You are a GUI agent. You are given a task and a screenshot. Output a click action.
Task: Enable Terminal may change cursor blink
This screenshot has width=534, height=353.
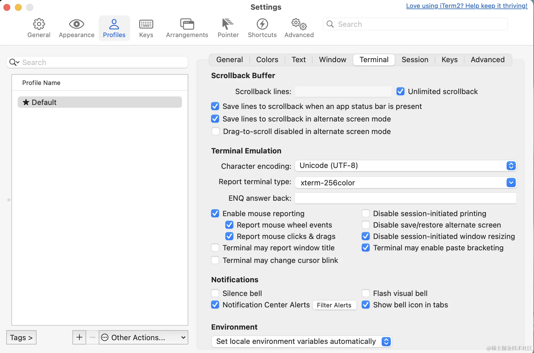pos(215,260)
